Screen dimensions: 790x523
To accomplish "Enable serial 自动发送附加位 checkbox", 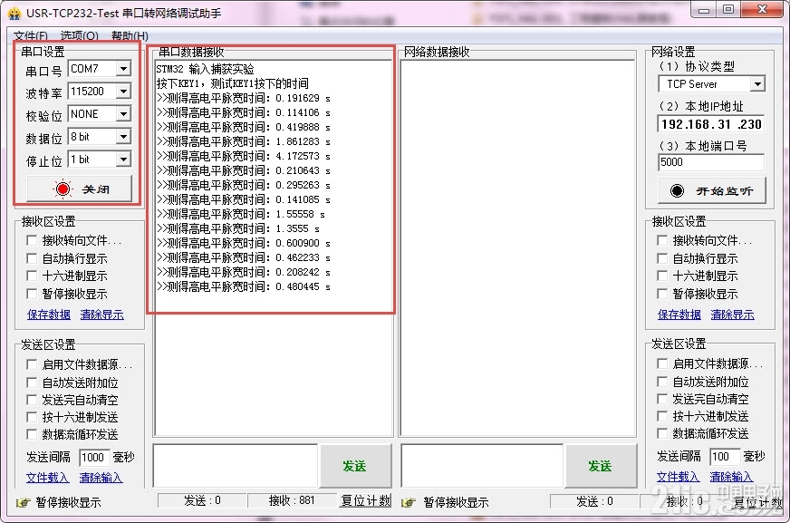I will click(x=32, y=383).
